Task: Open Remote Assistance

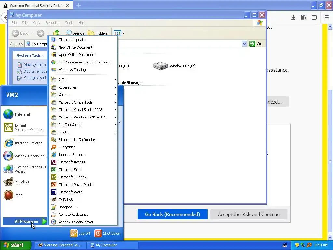Action: point(83,215)
